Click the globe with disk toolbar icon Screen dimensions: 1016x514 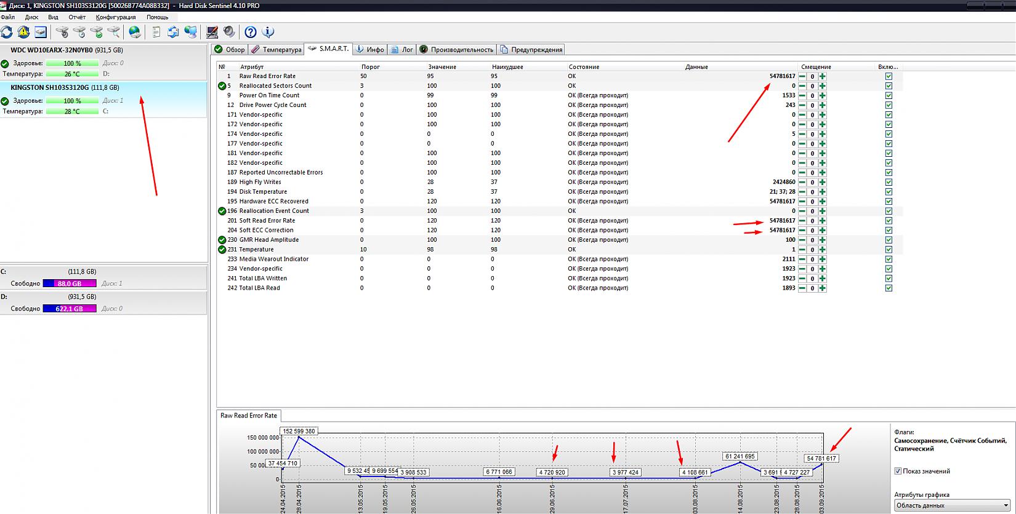135,32
